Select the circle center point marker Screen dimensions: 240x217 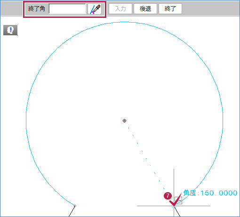coord(124,121)
